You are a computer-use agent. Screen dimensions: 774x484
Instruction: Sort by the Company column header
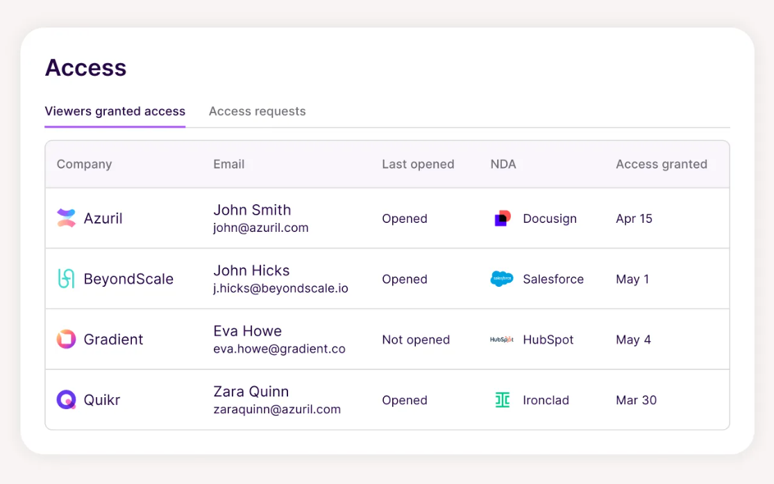click(x=84, y=164)
